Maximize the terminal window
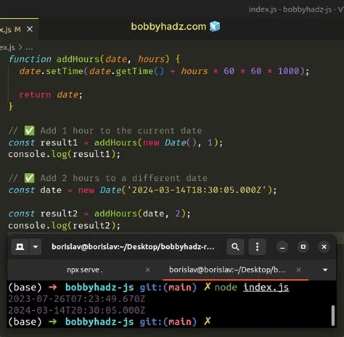344x337 pixels. pos(303,247)
